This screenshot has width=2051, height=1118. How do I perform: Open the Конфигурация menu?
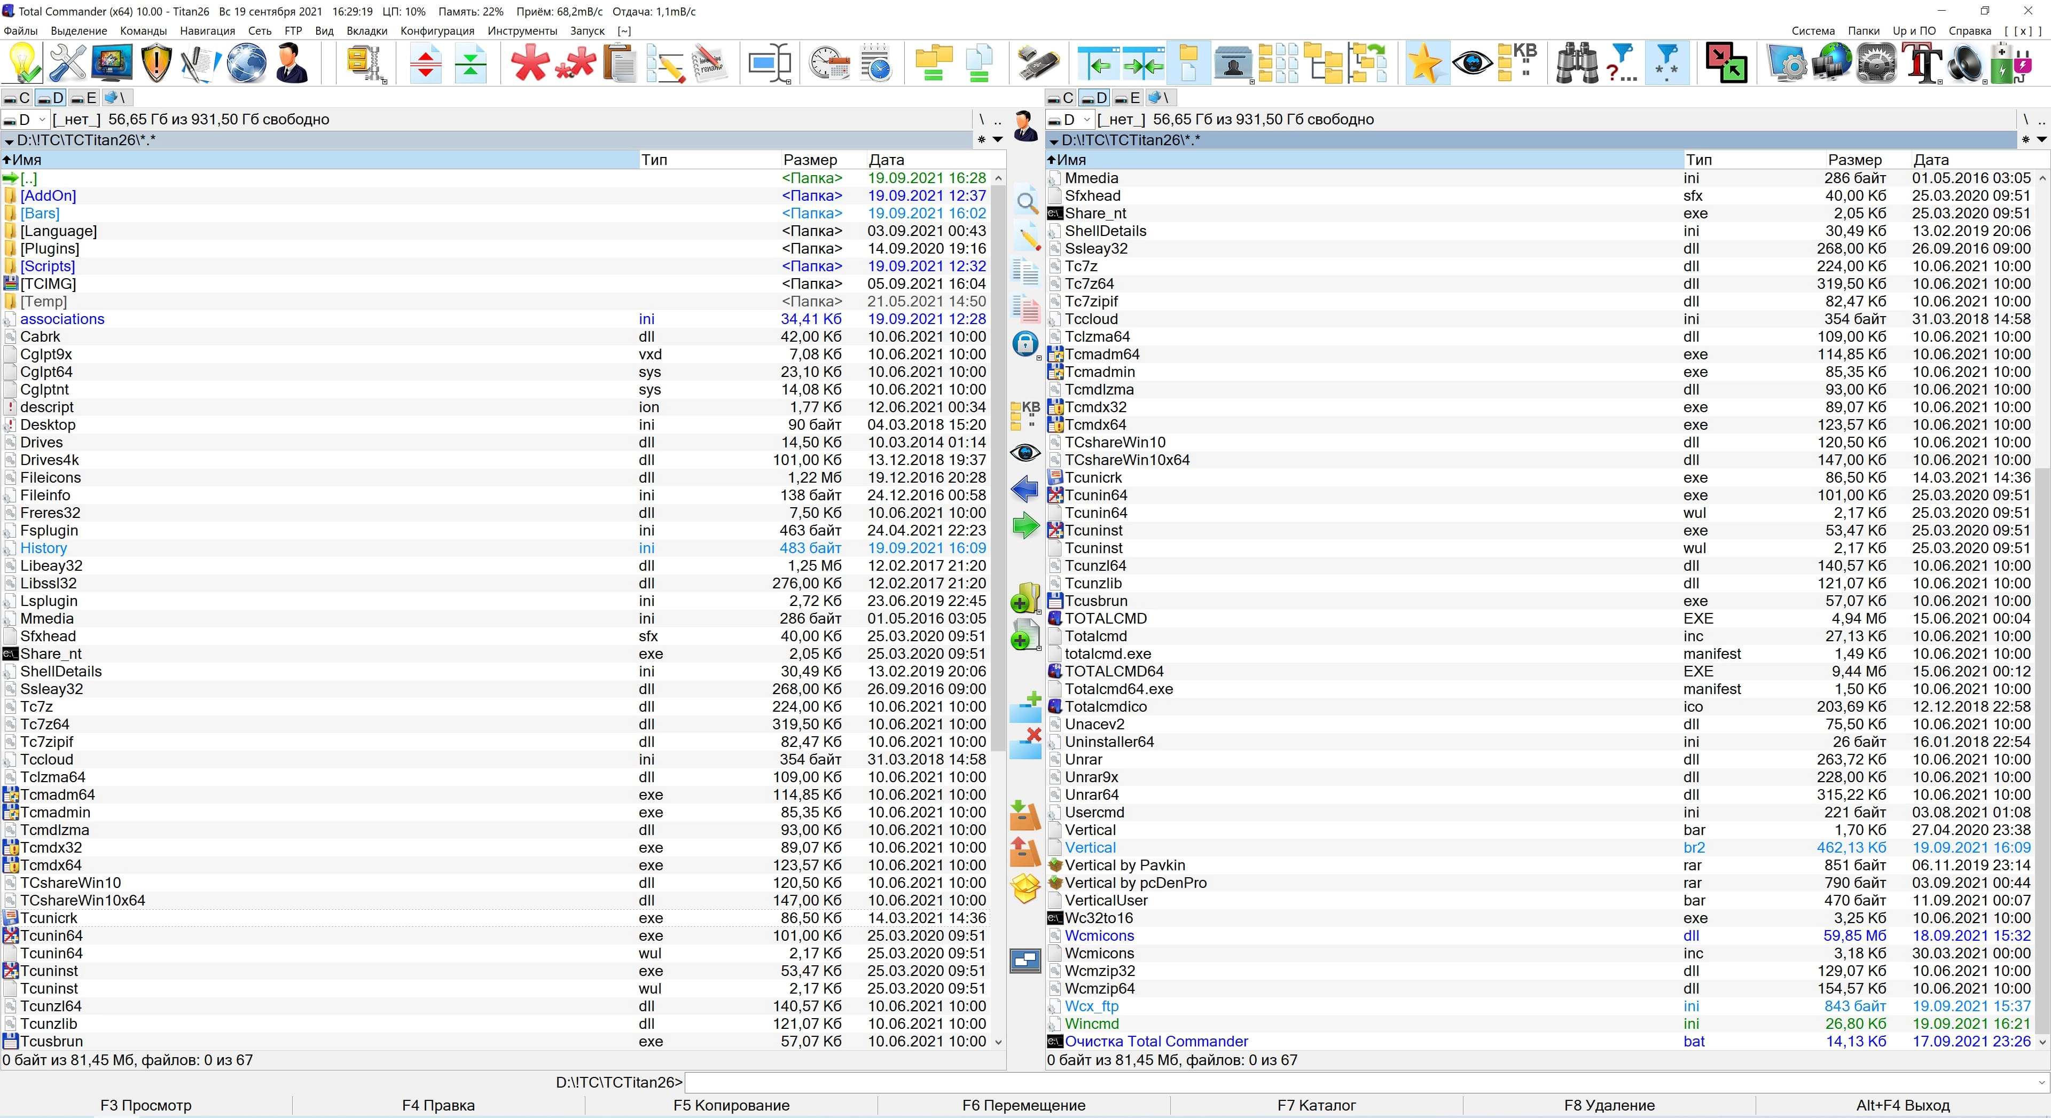coord(437,31)
